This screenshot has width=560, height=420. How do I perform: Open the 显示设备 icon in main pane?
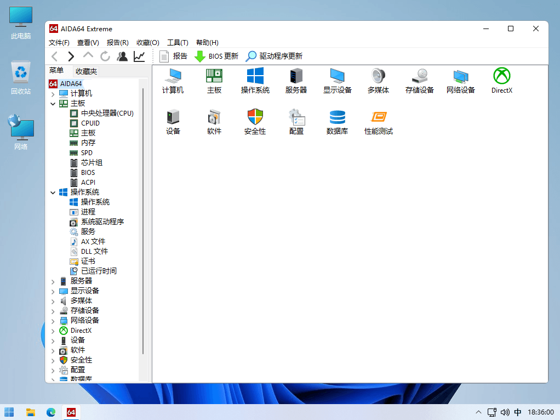337,81
